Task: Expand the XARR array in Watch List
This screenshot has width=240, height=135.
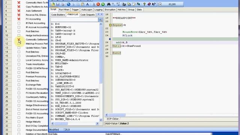Action: 74,34
